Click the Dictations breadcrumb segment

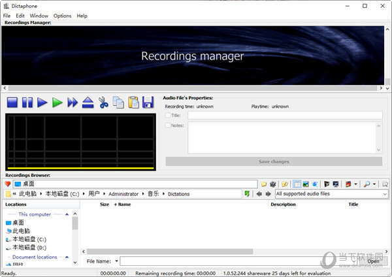tap(179, 194)
